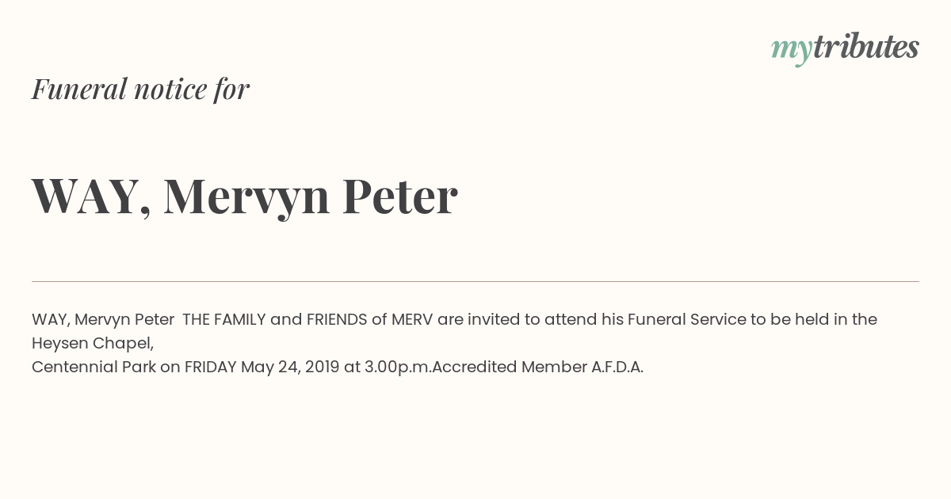Click the green "my" part of logo
This screenshot has width=951, height=499.
pyautogui.click(x=791, y=51)
